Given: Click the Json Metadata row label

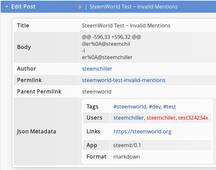Looking at the screenshot, I should [x=36, y=131].
